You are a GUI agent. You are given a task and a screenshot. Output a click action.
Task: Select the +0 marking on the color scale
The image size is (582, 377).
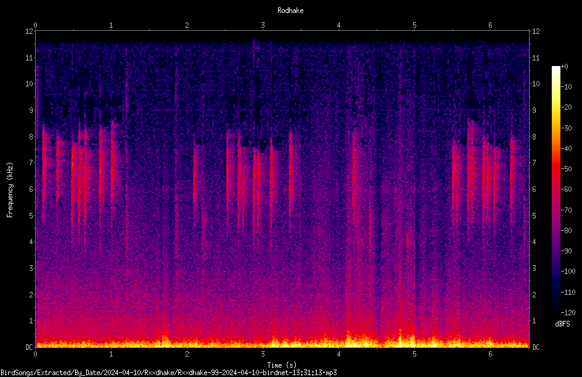pos(564,67)
